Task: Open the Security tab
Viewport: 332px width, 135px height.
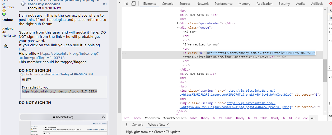Action: click(284, 4)
